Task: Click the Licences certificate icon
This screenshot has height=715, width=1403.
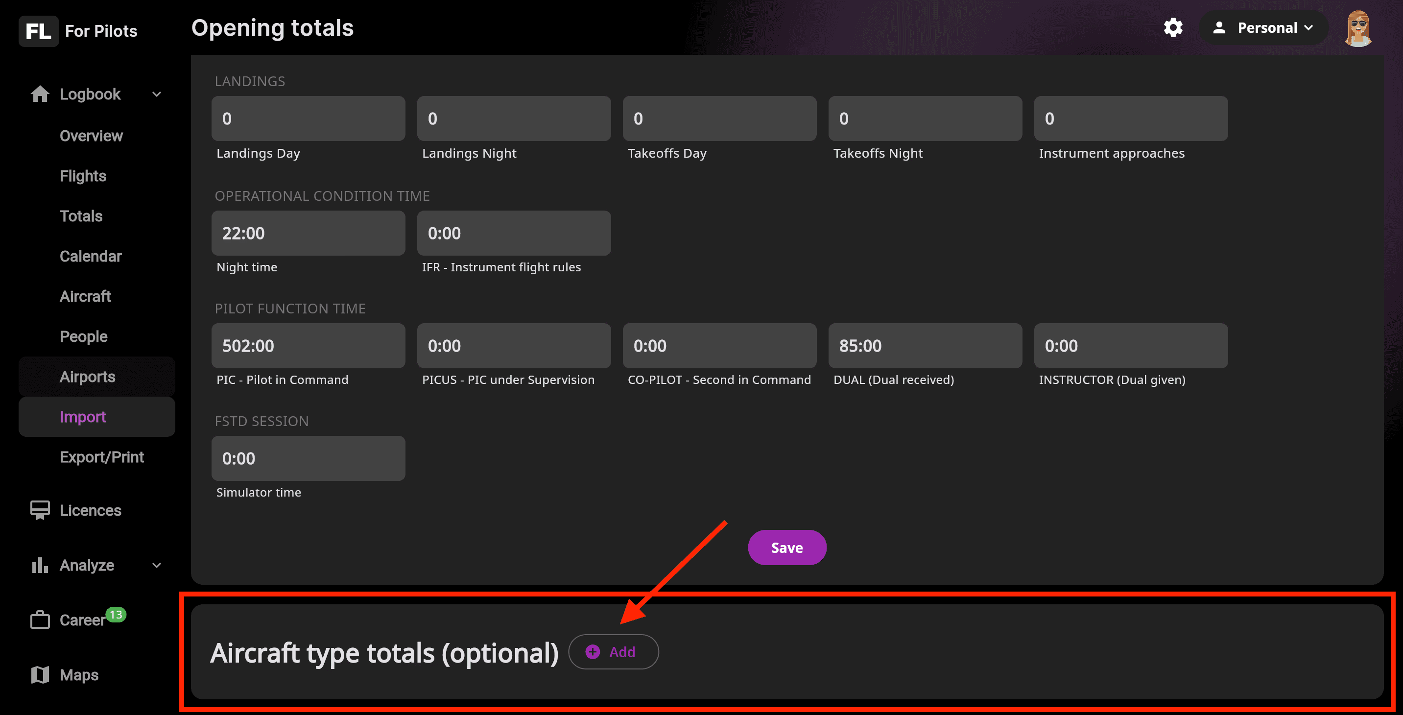Action: pyautogui.click(x=40, y=510)
